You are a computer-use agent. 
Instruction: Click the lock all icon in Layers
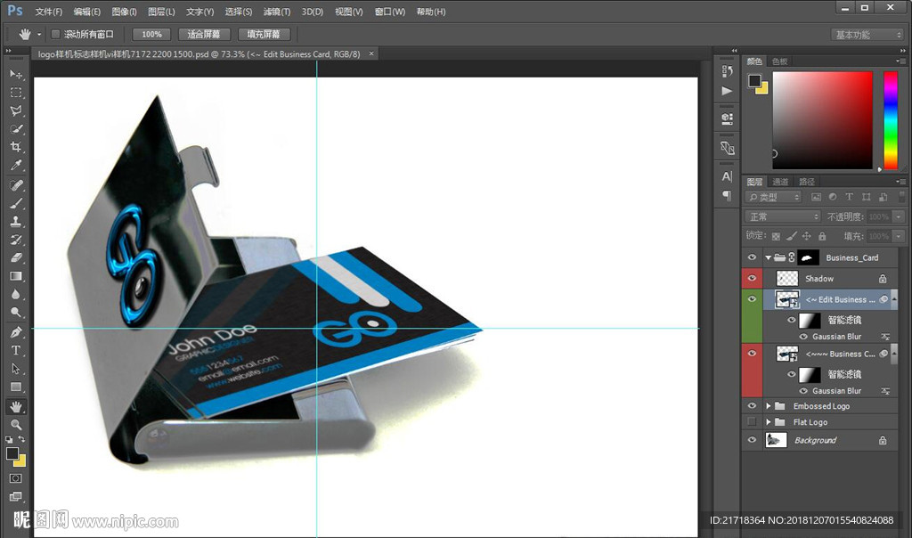(x=822, y=236)
